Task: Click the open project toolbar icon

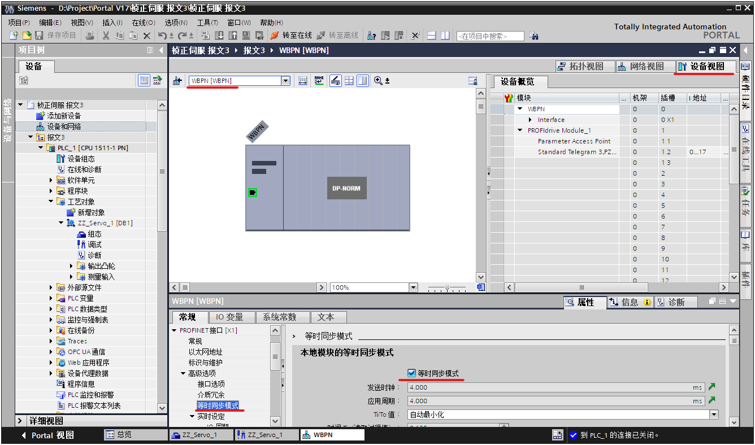Action: click(27, 36)
